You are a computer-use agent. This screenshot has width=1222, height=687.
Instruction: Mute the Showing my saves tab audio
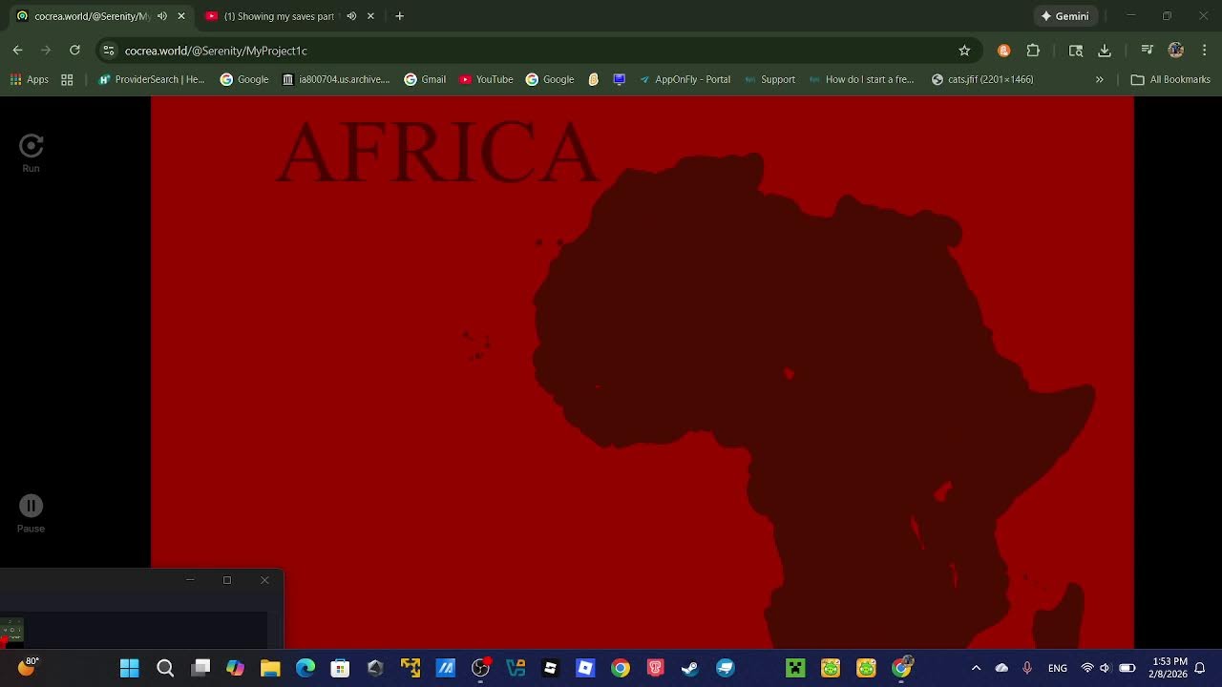[351, 16]
